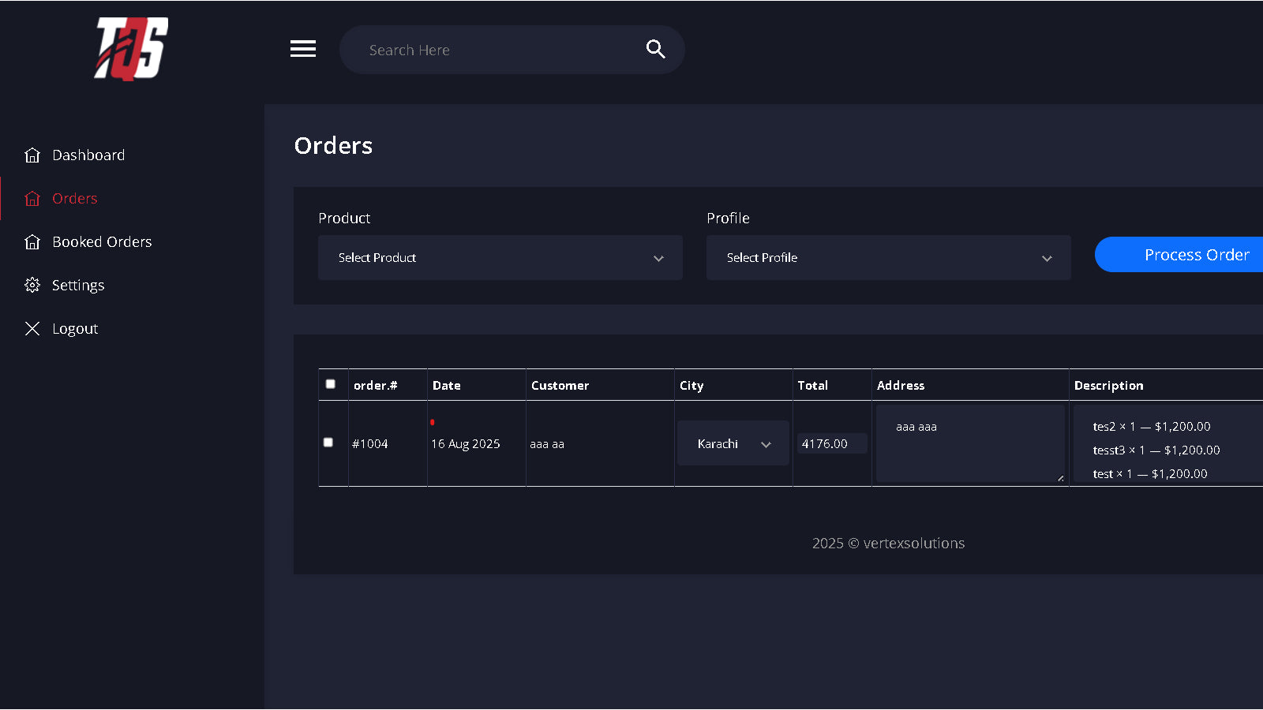1263x710 pixels.
Task: Click description line tes2 × 1
Action: pyautogui.click(x=1152, y=427)
